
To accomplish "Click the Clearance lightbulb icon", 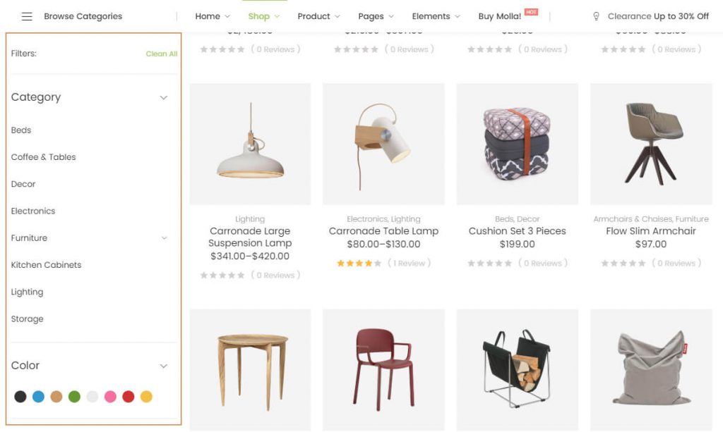I will [596, 16].
